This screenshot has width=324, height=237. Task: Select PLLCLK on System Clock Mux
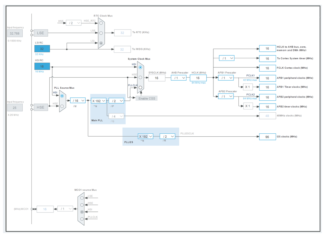click(140, 87)
